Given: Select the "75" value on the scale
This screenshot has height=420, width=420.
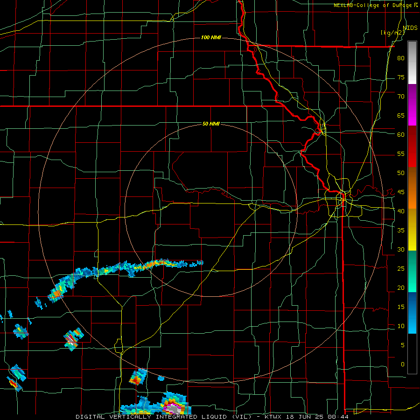Looking at the screenshot, I should pos(401,77).
